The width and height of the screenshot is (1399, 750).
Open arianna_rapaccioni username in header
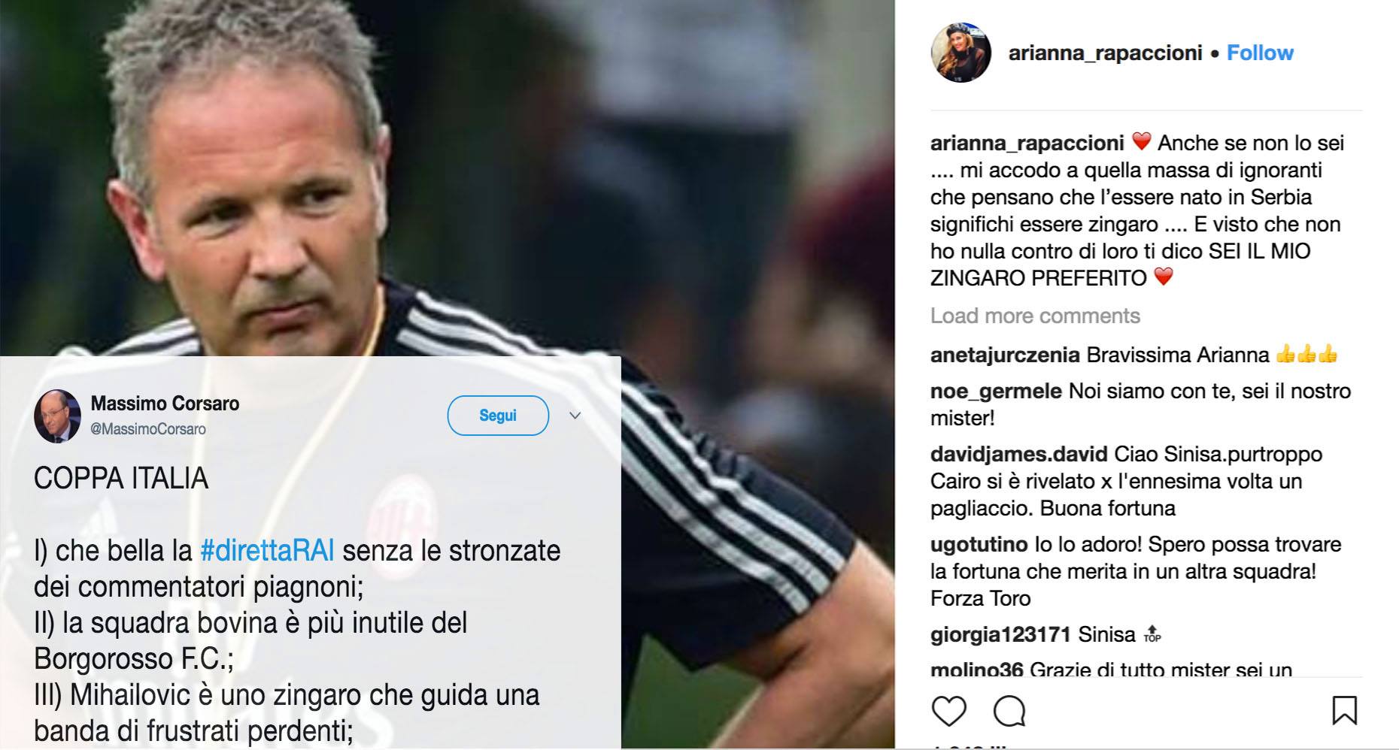pos(1105,53)
